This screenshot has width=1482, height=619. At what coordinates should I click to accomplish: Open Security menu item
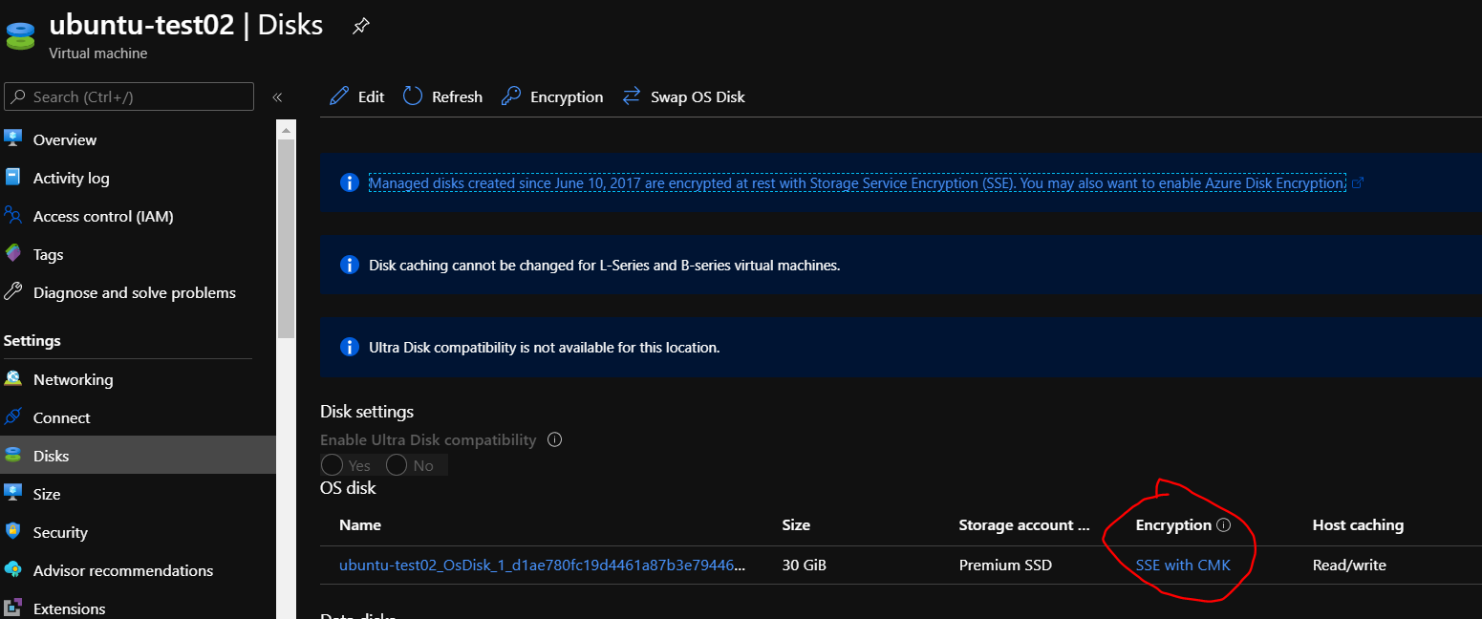click(138, 532)
